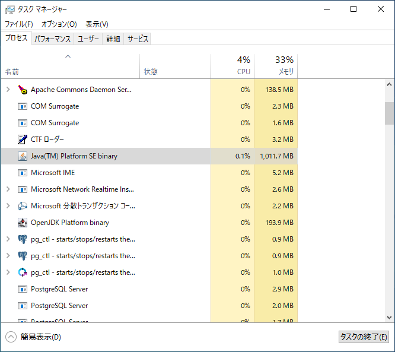
Task: Select the Java(TM) Platform SE binary name
Action: pos(74,156)
